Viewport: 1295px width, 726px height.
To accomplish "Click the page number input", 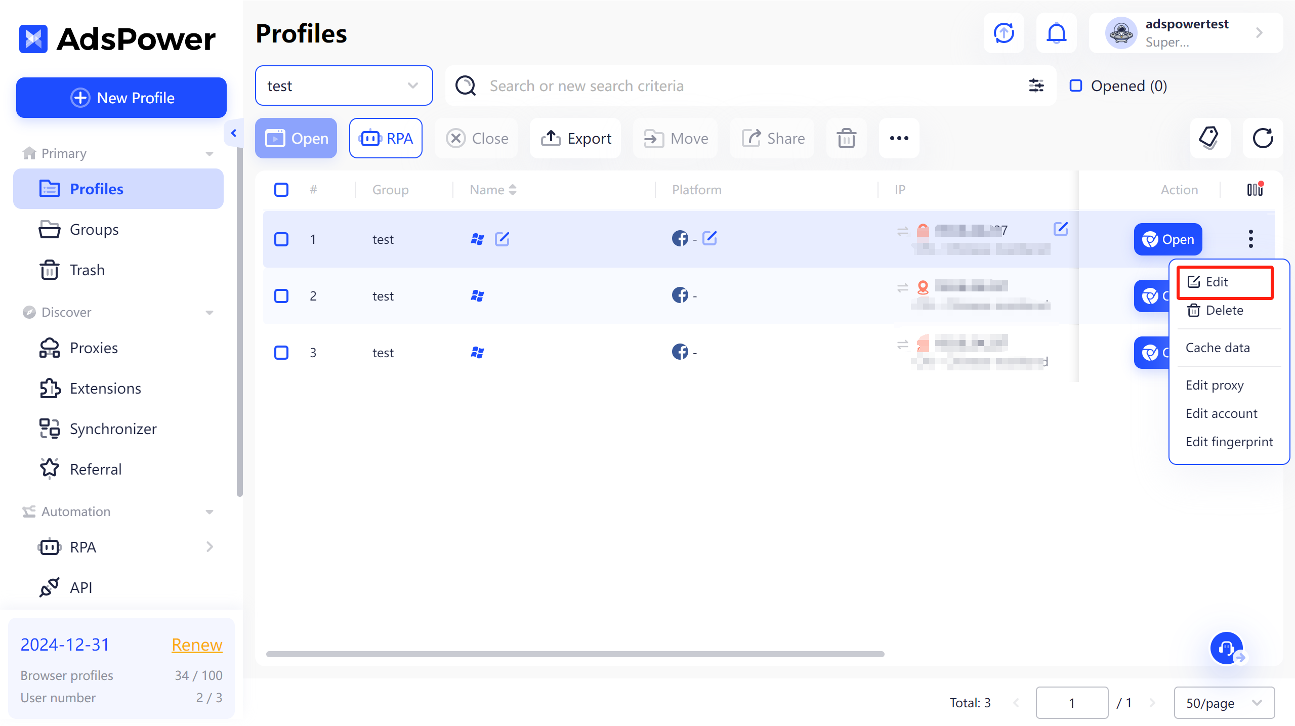I will click(1071, 703).
